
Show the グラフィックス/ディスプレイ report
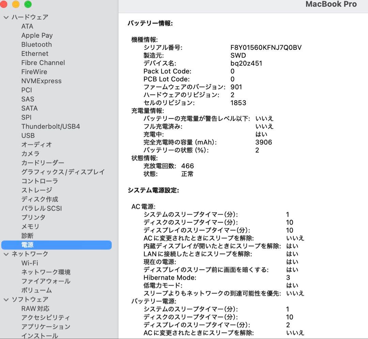[63, 172]
